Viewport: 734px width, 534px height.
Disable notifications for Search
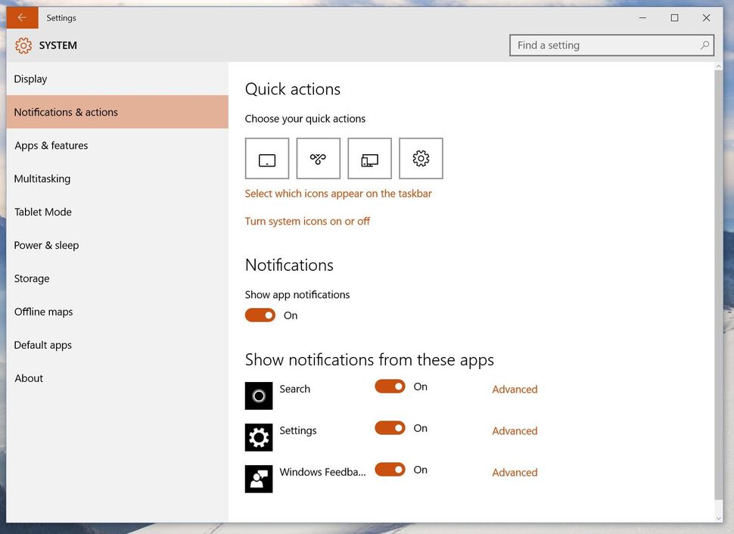coord(390,386)
